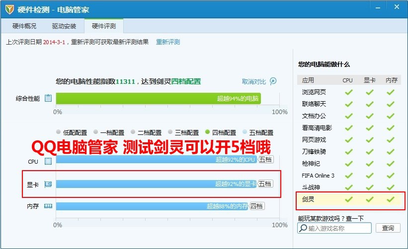408x249 pixels.
Task: Click the performance index value 11311
Action: pyautogui.click(x=125, y=81)
